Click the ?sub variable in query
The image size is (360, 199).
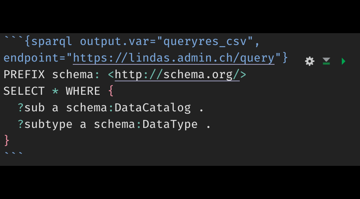click(31, 108)
